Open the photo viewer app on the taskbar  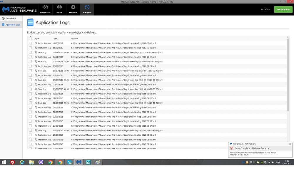pyautogui.click(x=88, y=162)
